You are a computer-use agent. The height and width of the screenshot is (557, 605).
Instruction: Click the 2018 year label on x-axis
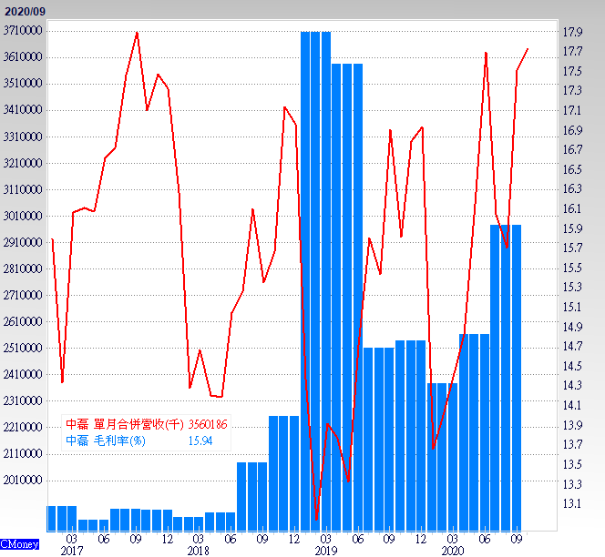pyautogui.click(x=199, y=552)
